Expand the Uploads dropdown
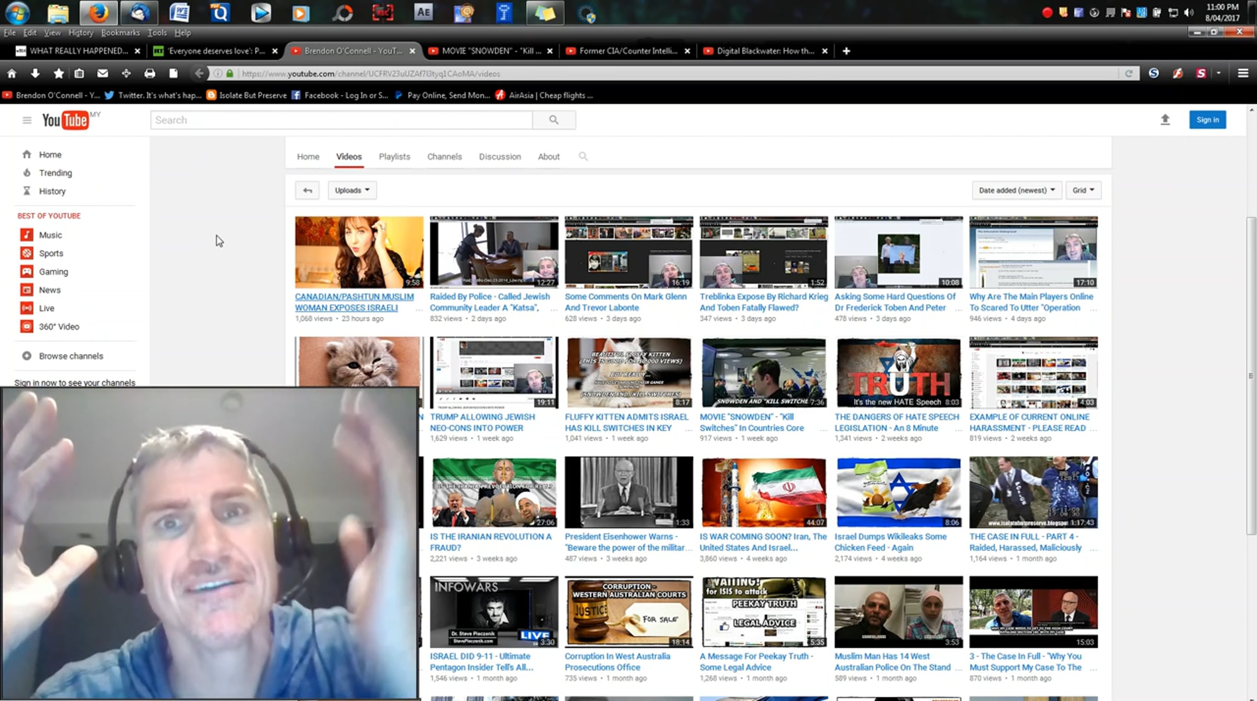This screenshot has height=701, width=1257. click(x=352, y=190)
